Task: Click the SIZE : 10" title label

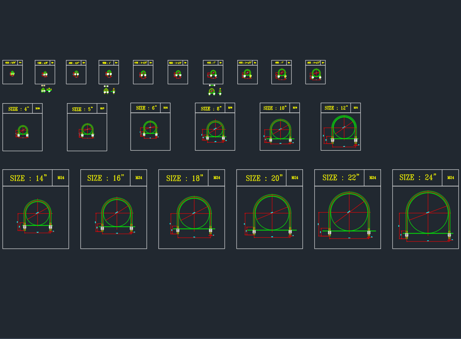Action: pyautogui.click(x=275, y=108)
